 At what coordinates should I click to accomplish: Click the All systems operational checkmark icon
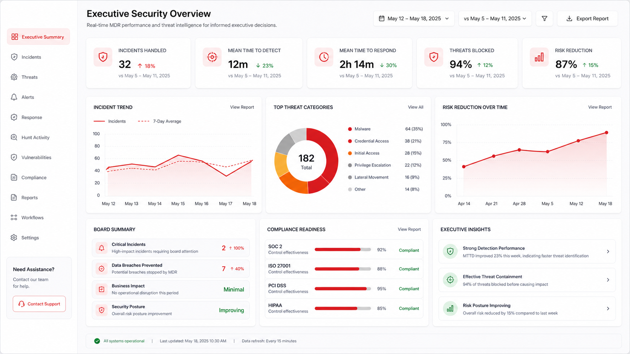(97, 341)
